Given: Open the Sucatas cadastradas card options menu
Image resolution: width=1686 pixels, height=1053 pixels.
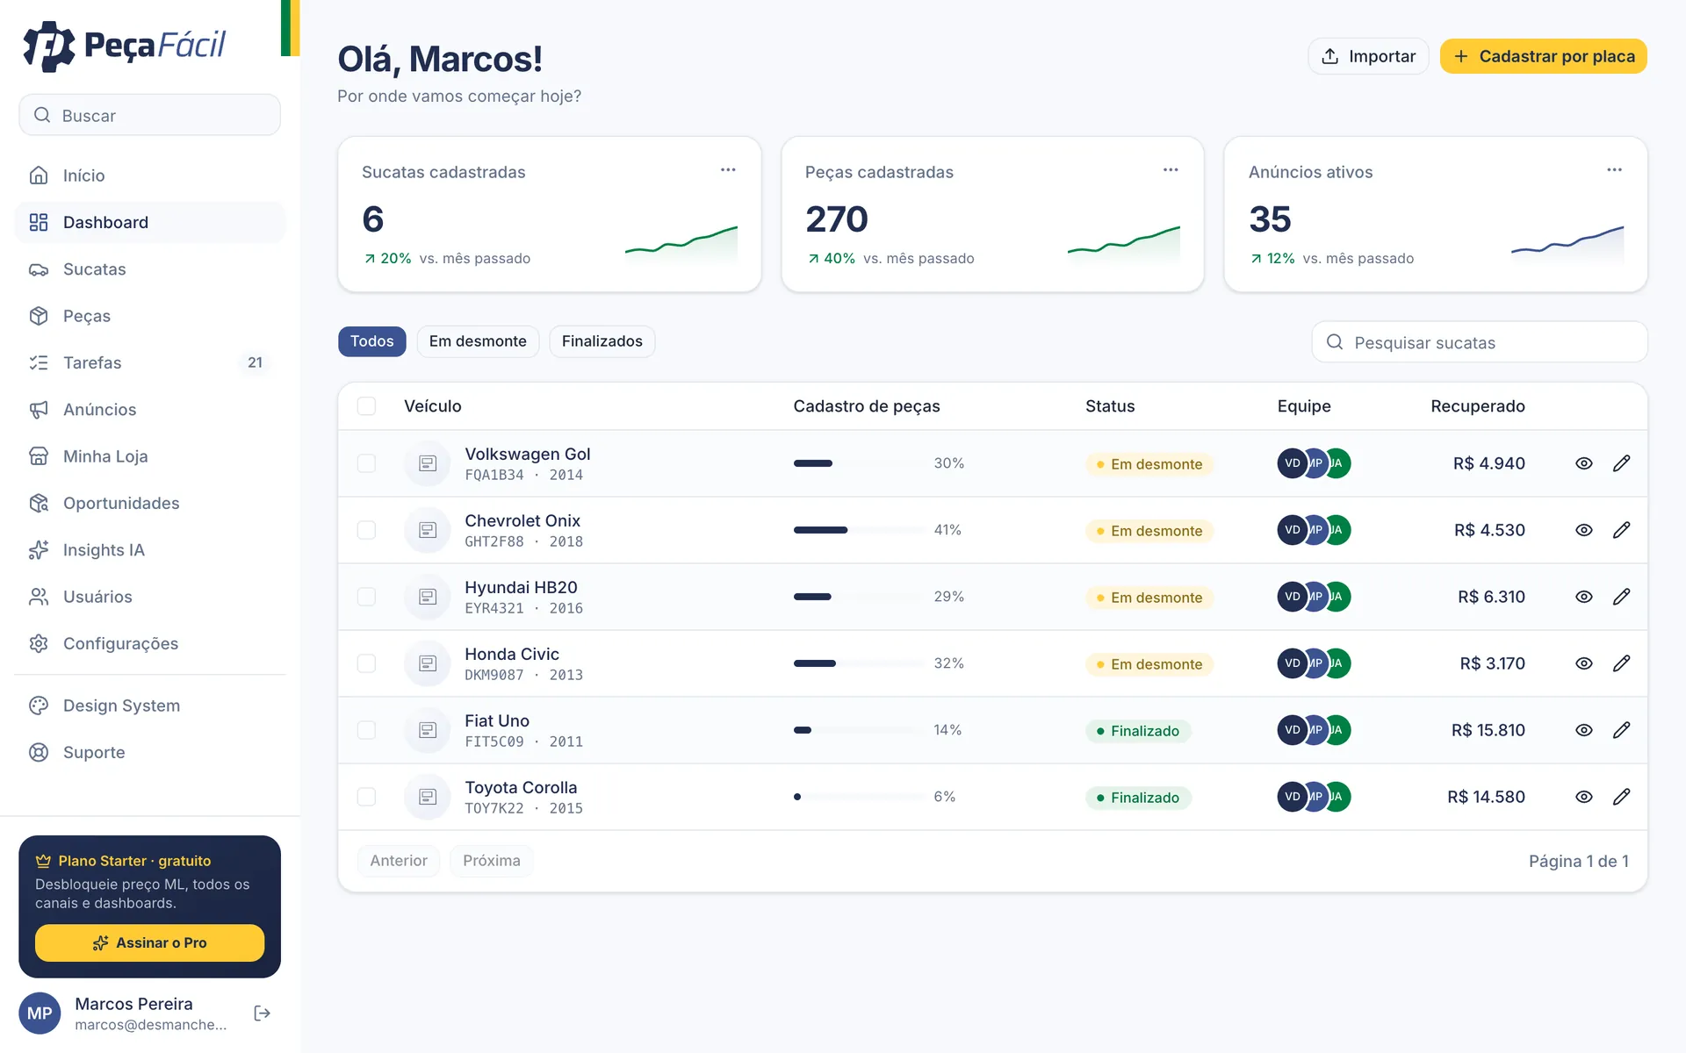Looking at the screenshot, I should click(x=728, y=170).
